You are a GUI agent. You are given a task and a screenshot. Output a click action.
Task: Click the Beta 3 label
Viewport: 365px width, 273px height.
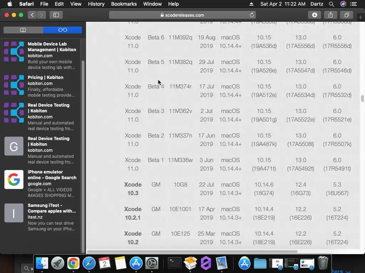click(x=156, y=111)
